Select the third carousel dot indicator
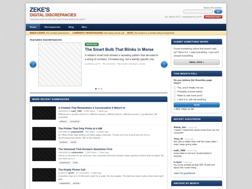This screenshot has height=189, width=252. tap(101, 89)
